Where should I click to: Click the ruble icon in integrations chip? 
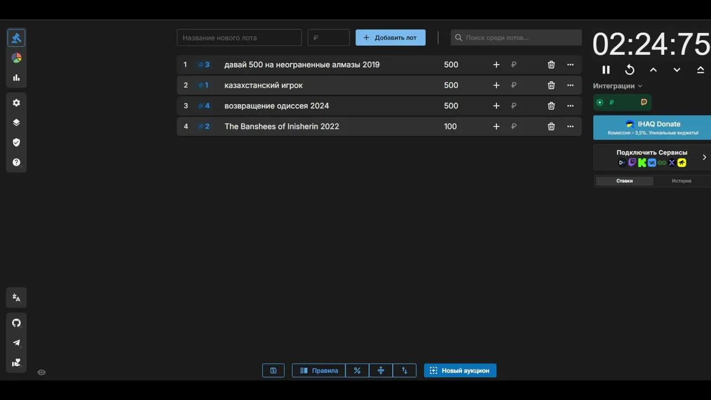pyautogui.click(x=612, y=102)
